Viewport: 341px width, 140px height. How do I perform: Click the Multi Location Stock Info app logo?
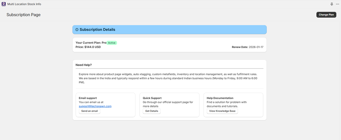coord(4,4)
